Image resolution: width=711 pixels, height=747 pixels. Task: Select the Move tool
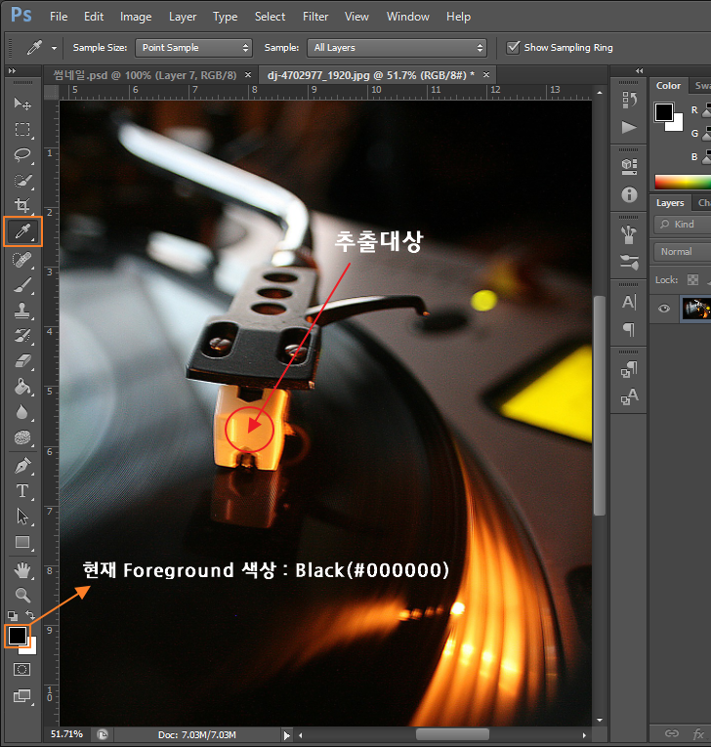[21, 104]
